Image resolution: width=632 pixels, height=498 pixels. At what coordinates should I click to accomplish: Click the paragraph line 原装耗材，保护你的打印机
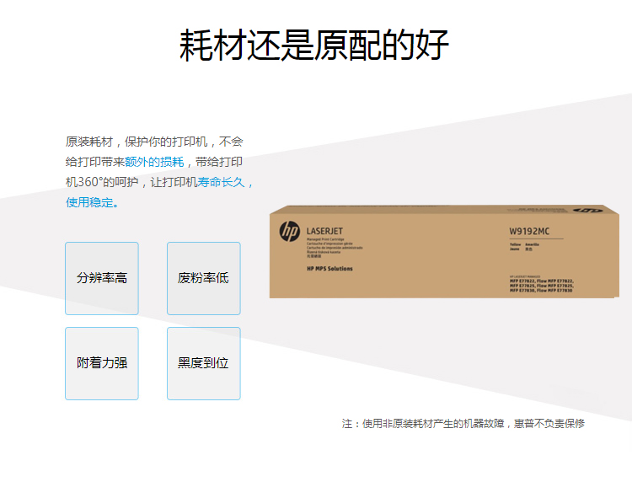point(137,142)
